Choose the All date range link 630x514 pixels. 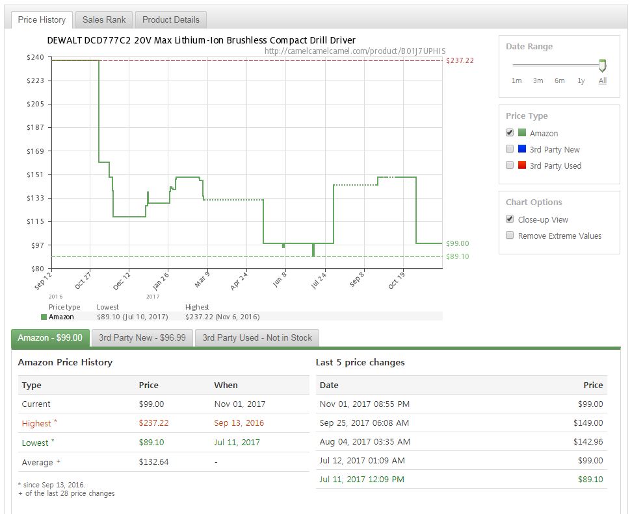602,80
